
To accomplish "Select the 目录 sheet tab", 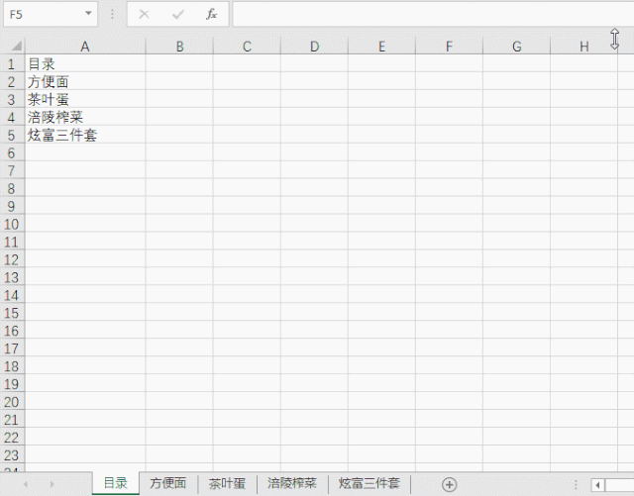I will (116, 483).
